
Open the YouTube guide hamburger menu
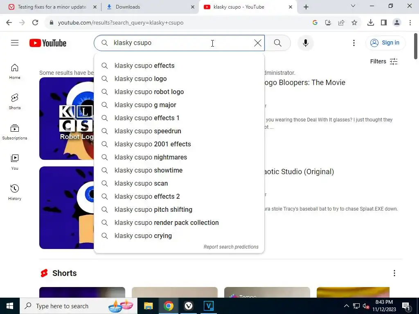[x=15, y=43]
